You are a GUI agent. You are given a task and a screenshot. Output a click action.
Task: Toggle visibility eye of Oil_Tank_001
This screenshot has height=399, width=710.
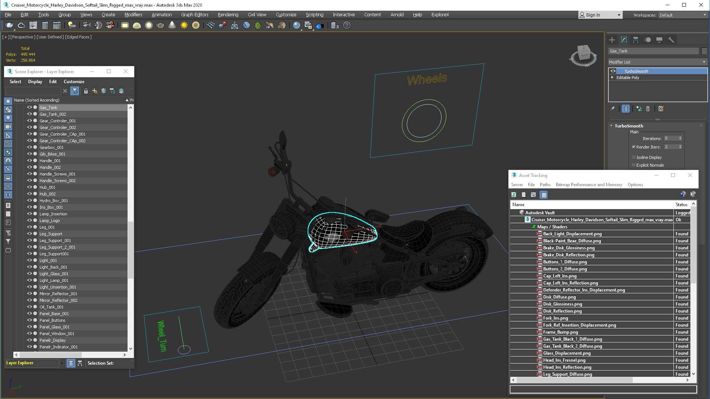tap(29, 307)
